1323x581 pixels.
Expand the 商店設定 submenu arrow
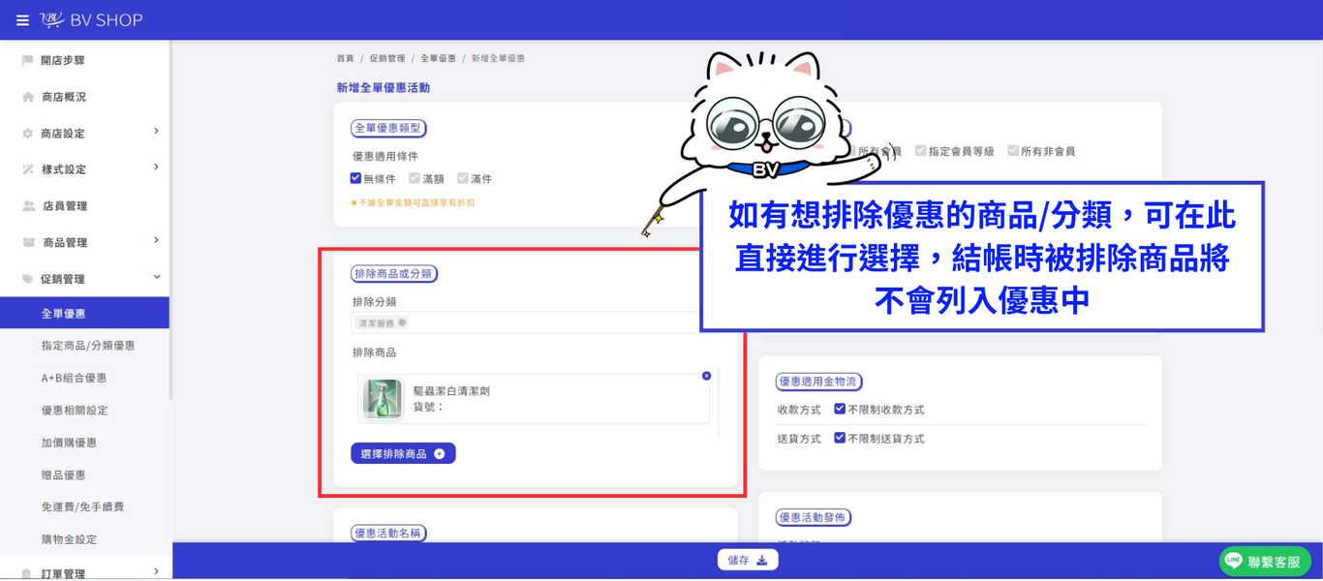tap(156, 132)
